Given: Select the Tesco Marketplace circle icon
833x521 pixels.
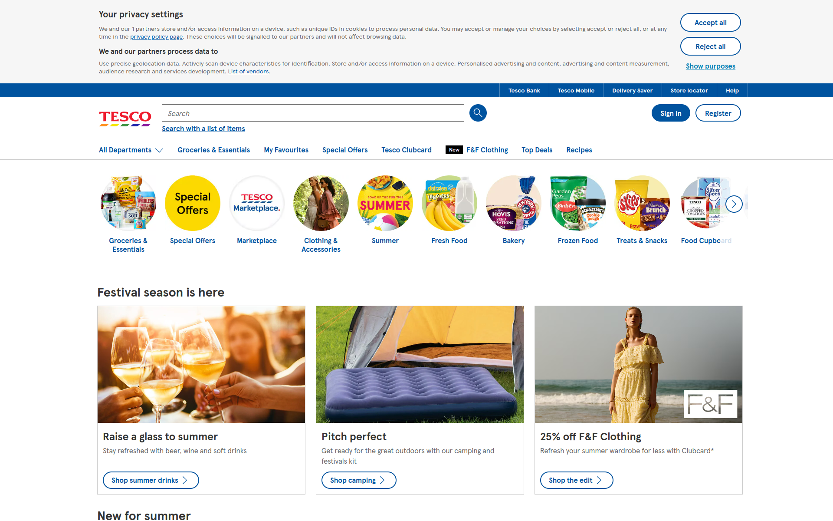Looking at the screenshot, I should (x=257, y=203).
